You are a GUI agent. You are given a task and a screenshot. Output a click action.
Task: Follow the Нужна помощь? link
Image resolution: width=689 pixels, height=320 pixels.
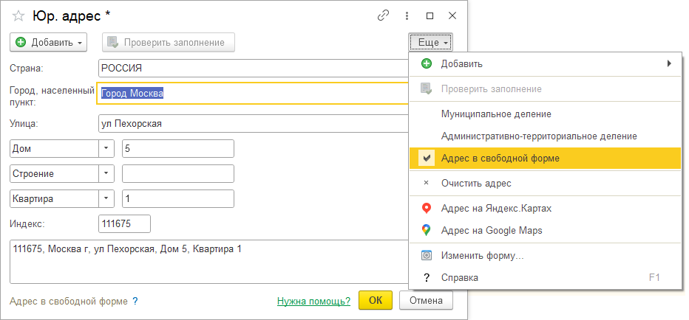pyautogui.click(x=313, y=302)
